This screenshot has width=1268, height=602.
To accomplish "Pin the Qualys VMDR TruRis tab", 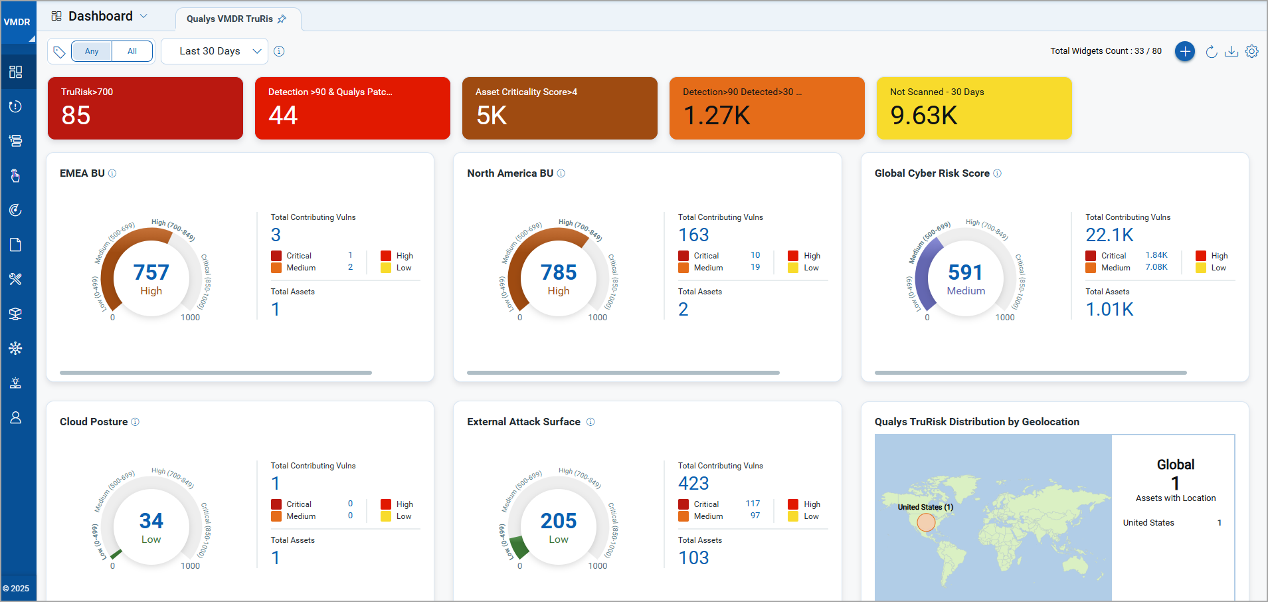I will (x=282, y=19).
